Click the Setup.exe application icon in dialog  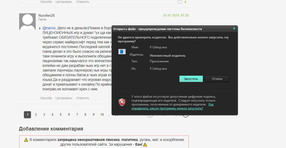coord(122,51)
